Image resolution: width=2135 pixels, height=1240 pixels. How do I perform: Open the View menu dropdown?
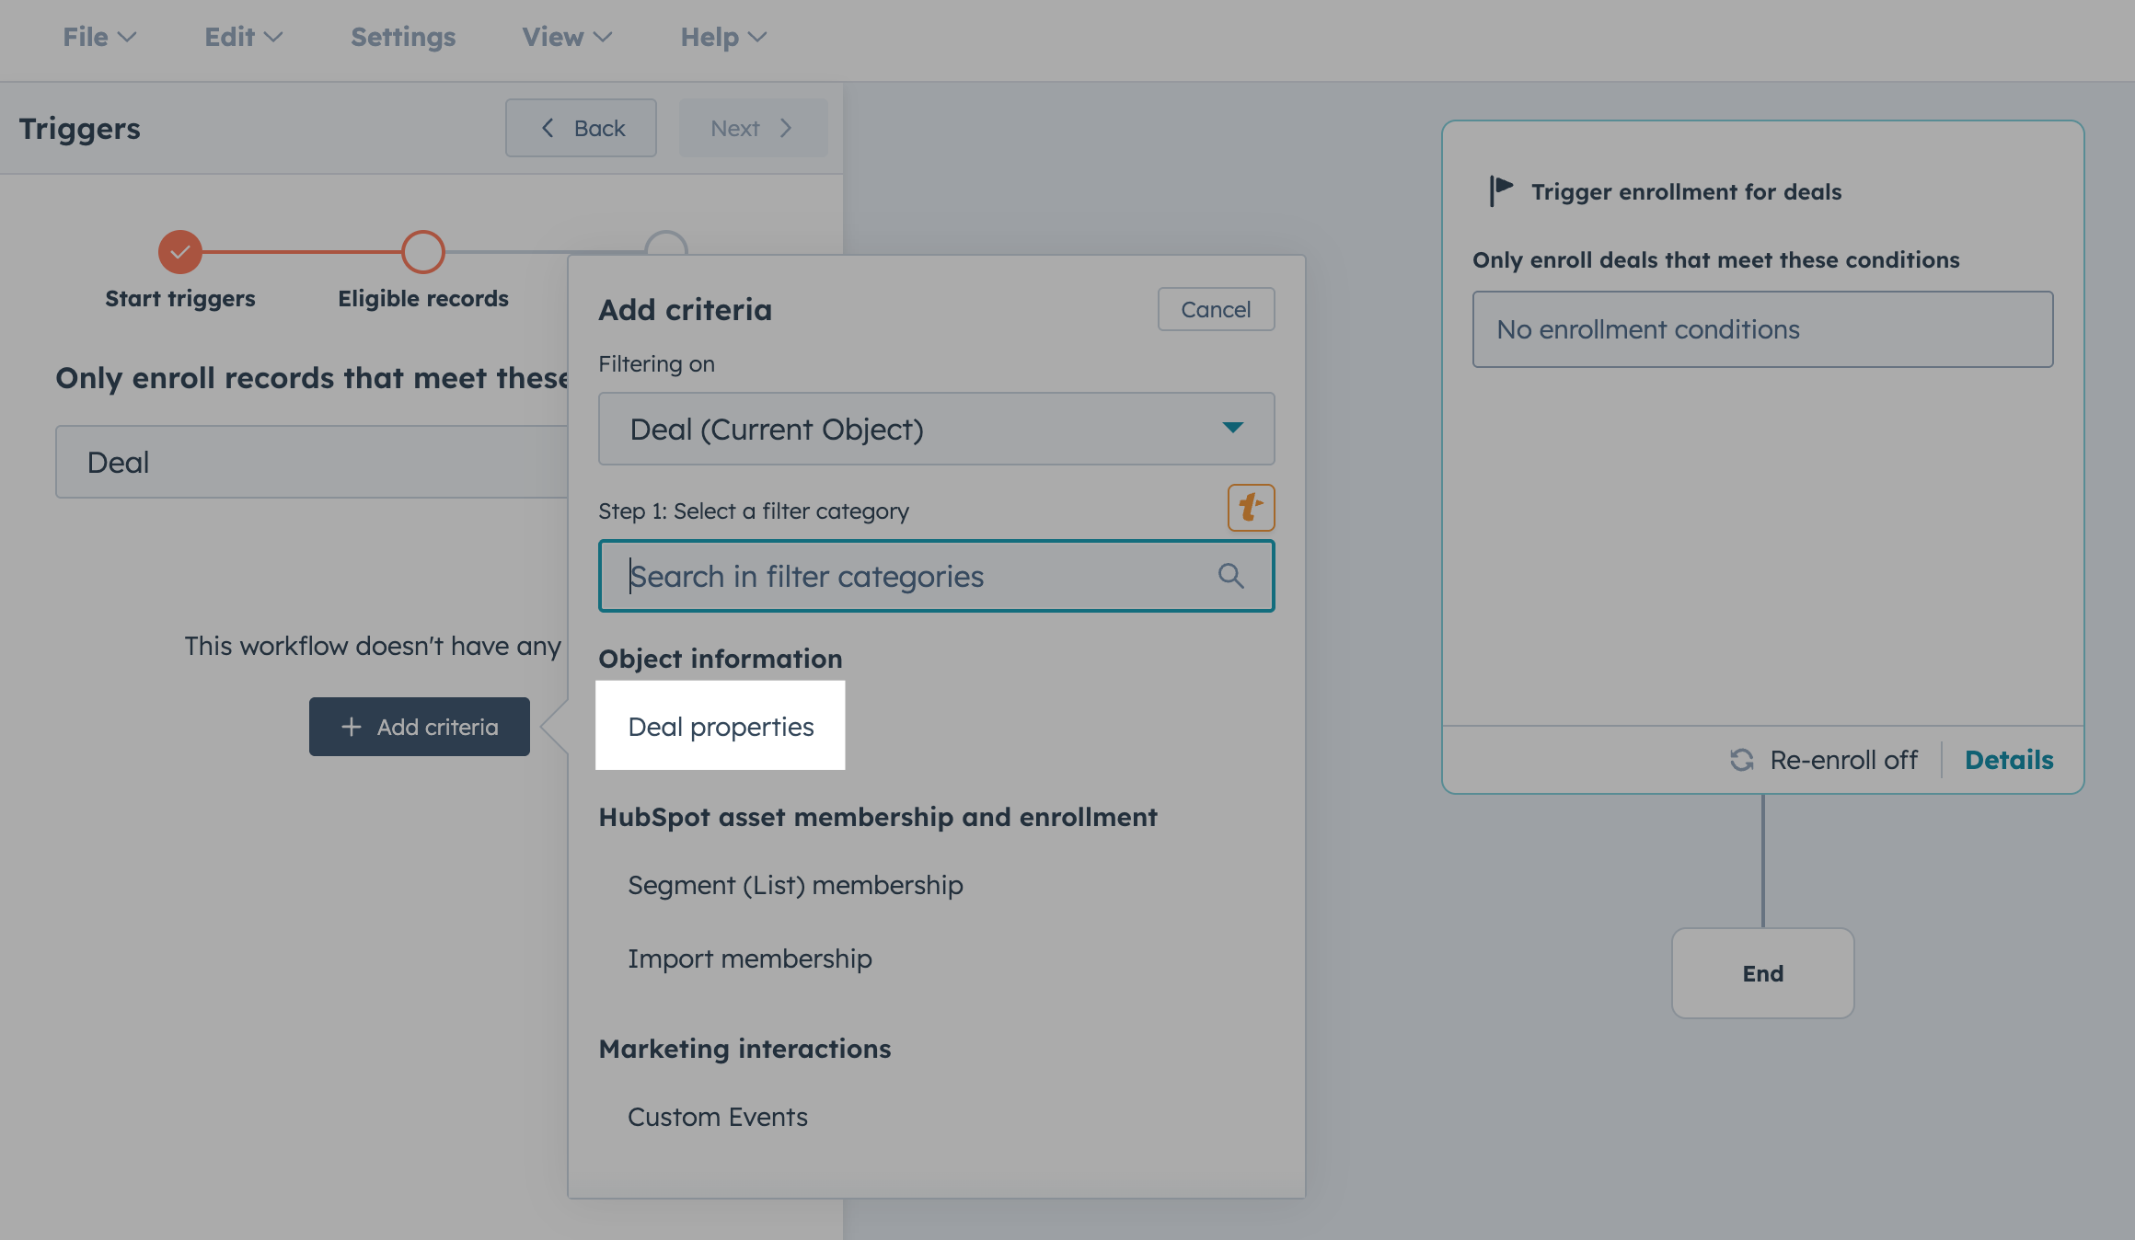coord(567,37)
